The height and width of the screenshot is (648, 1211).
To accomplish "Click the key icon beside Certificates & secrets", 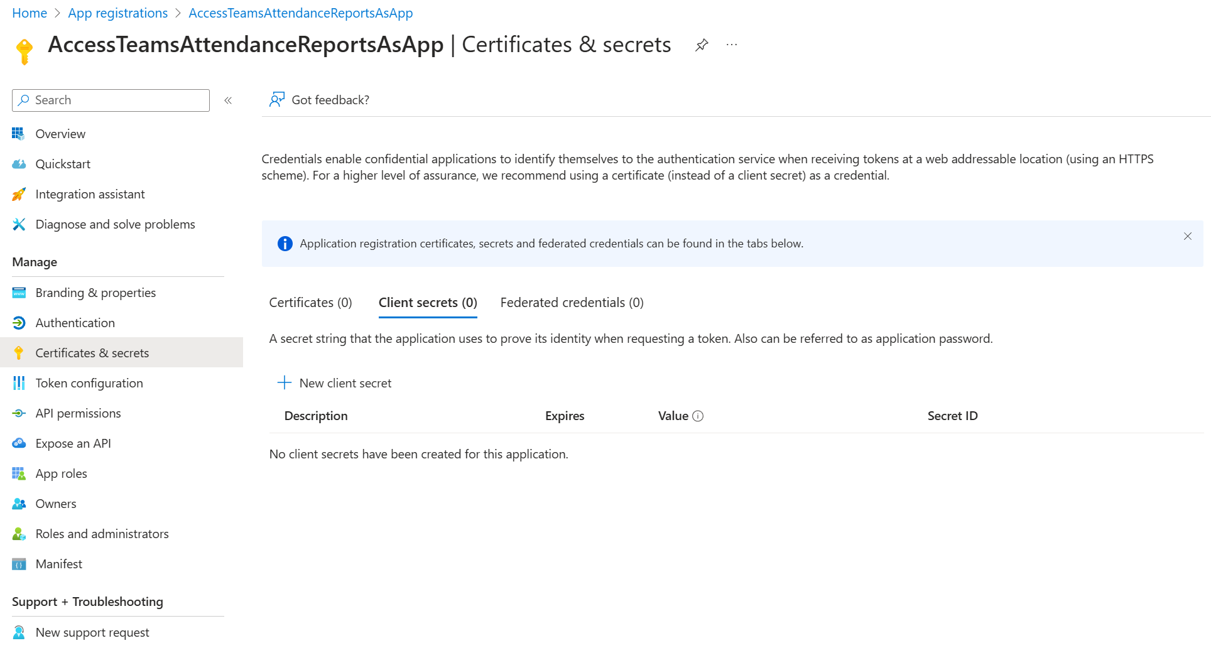I will [19, 353].
